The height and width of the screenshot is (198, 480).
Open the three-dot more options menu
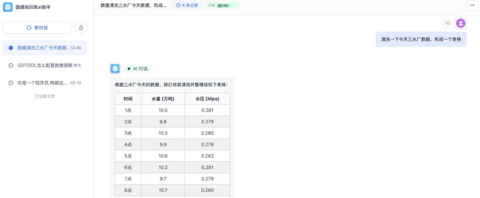click(472, 5)
